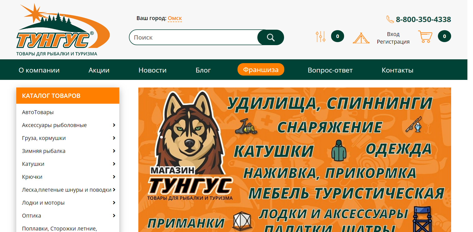Open Акции menu item

99,70
